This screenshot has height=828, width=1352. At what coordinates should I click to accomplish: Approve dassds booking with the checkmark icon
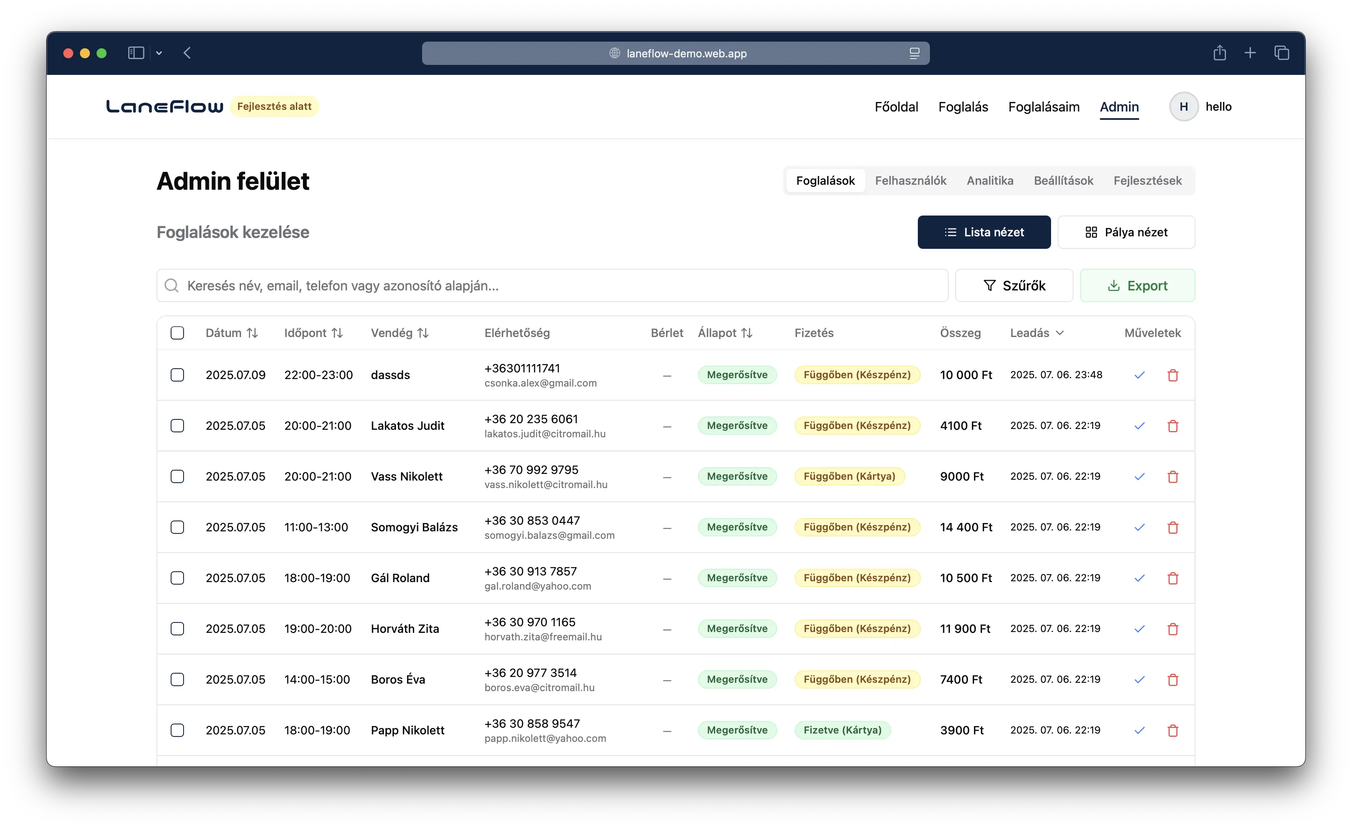1140,375
